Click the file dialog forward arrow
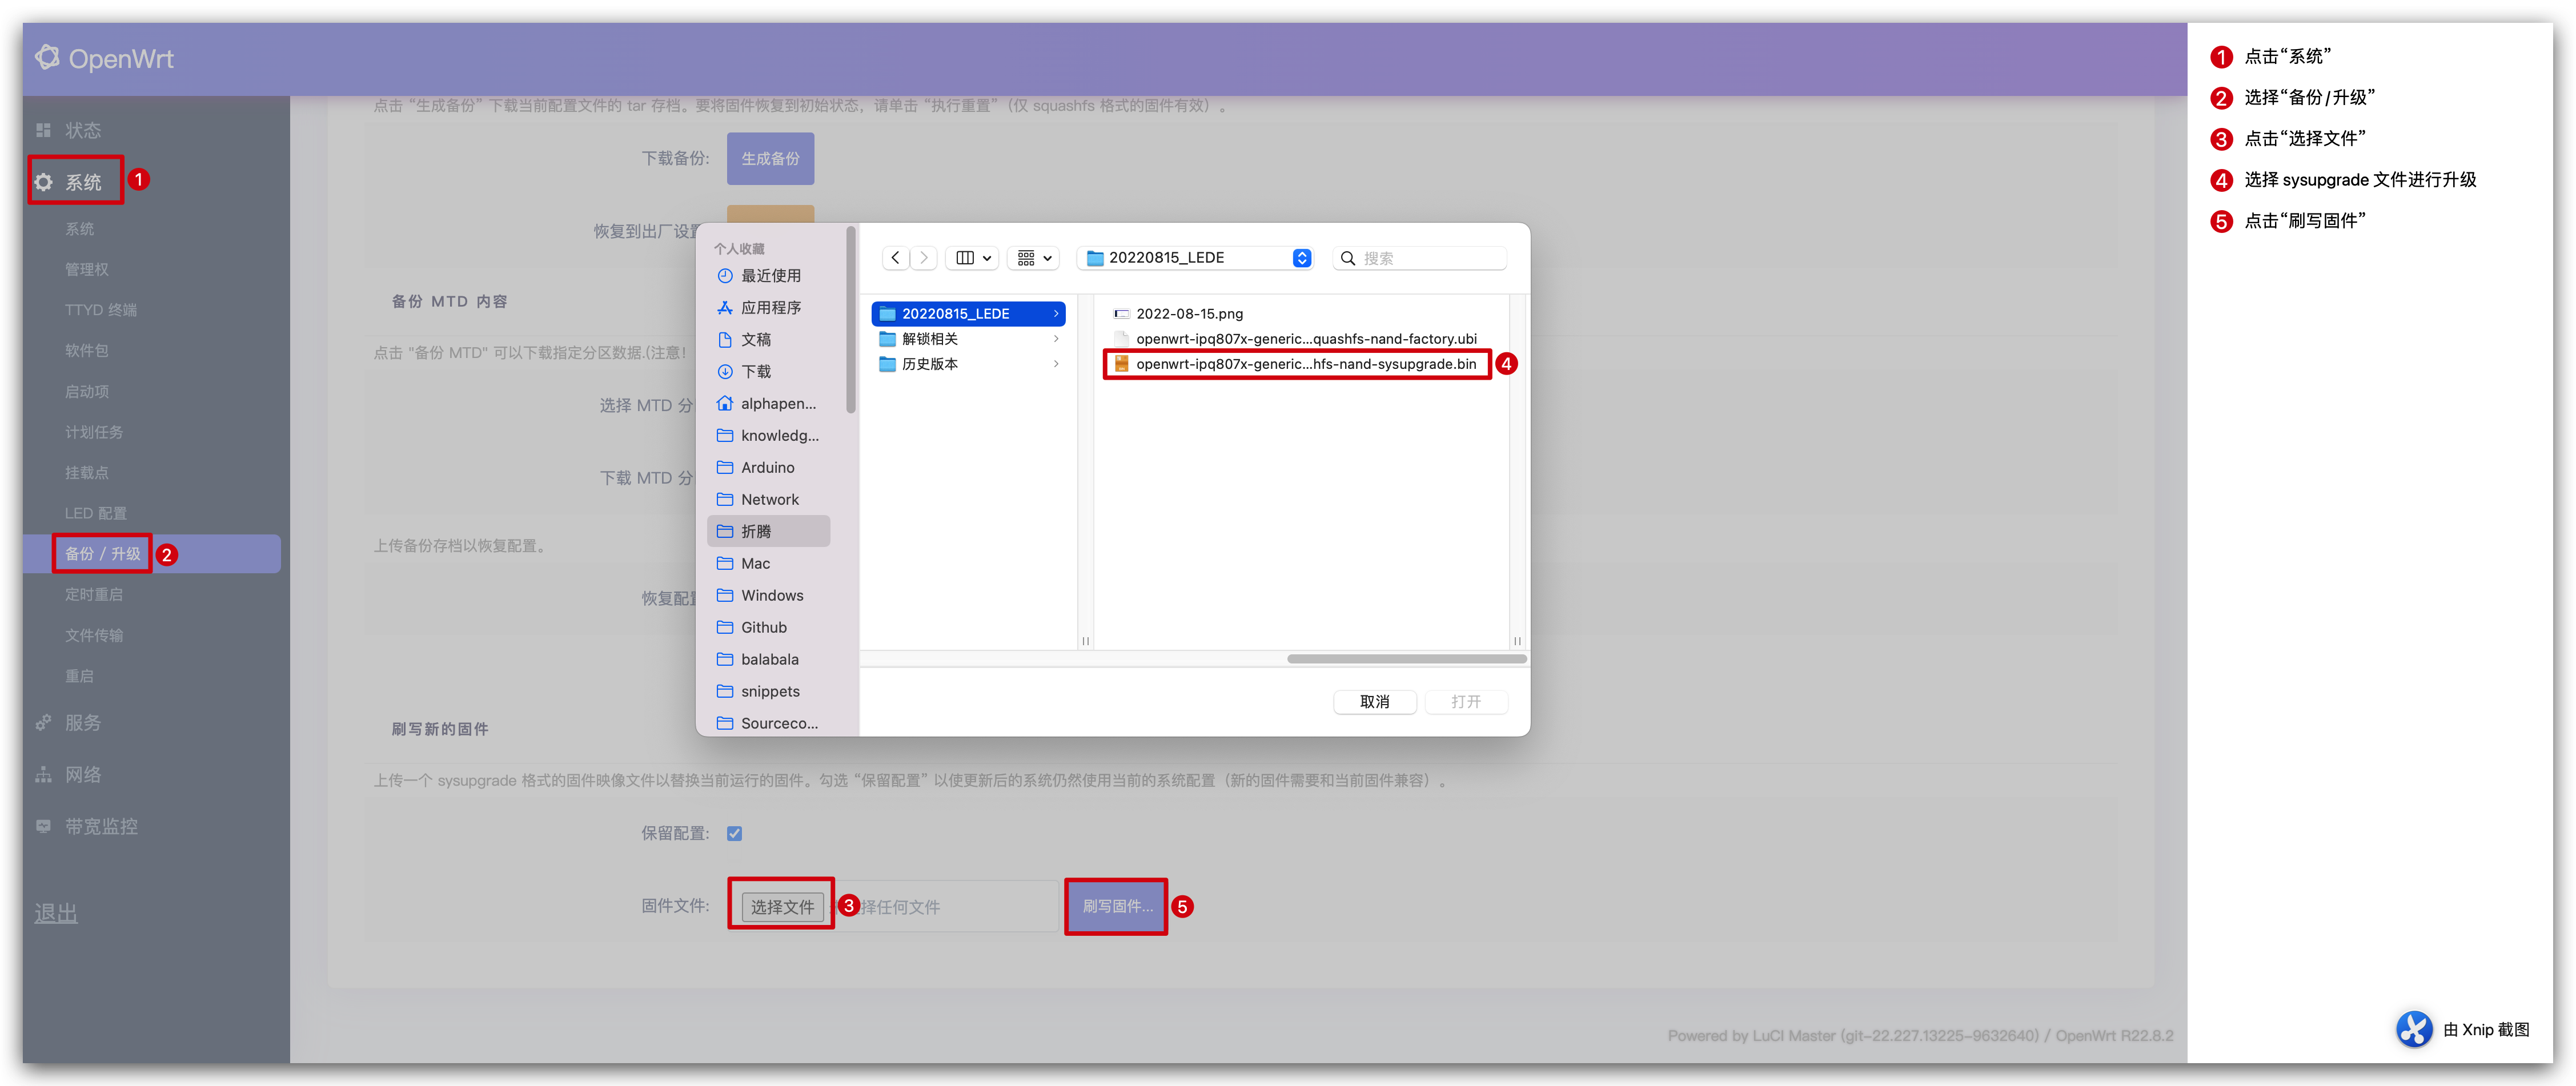The image size is (2576, 1086). click(x=923, y=258)
